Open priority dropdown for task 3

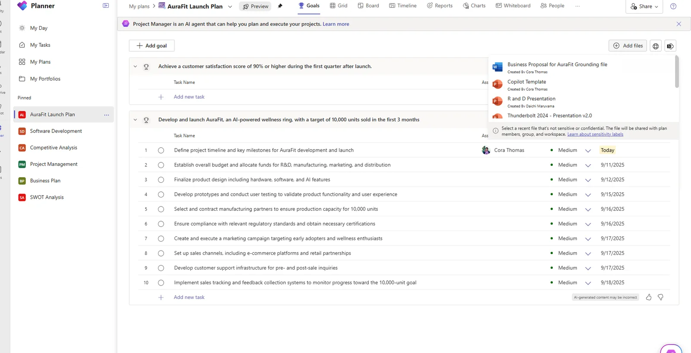coord(588,180)
